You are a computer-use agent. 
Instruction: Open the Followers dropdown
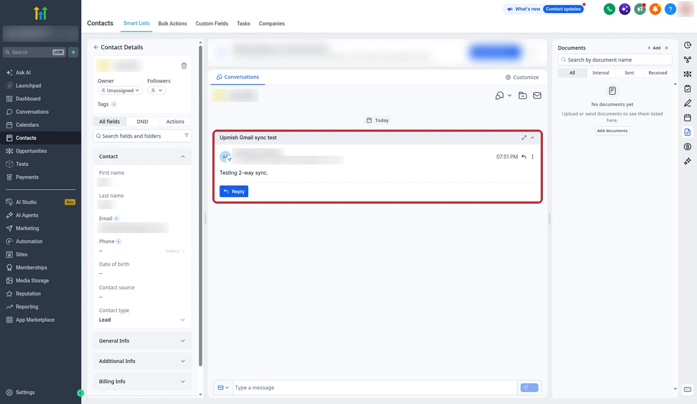tap(157, 90)
